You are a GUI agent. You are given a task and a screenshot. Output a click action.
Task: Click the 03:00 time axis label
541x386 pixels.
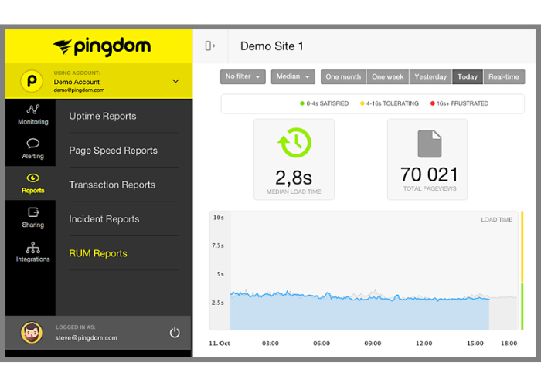click(270, 344)
